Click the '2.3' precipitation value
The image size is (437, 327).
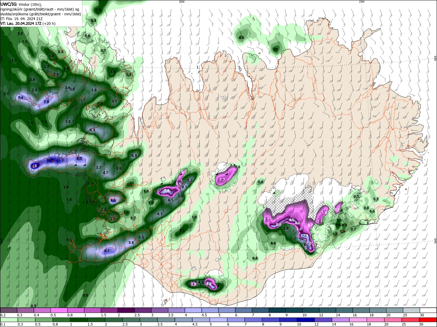(46, 66)
